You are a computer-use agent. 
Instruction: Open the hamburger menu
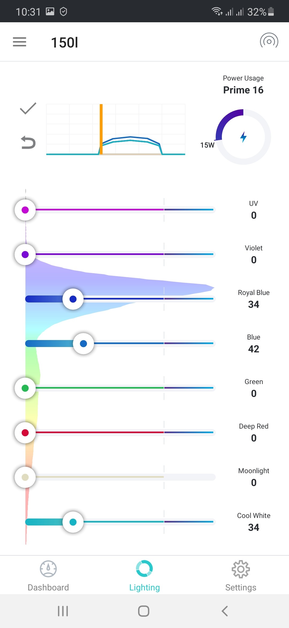click(20, 42)
